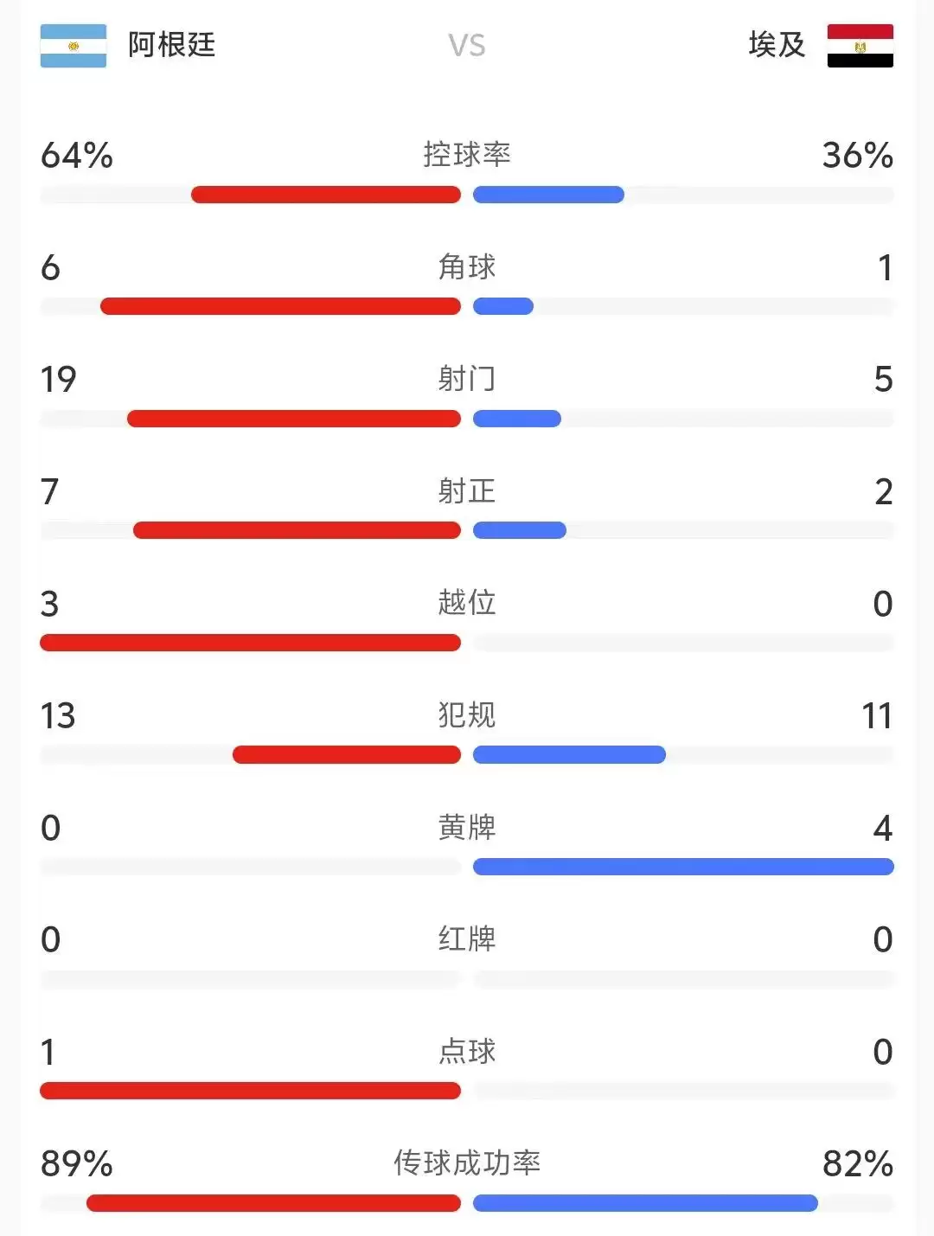Click Argentina's 19 shots number
Viewport: 934px width, 1236px height.
[59, 380]
